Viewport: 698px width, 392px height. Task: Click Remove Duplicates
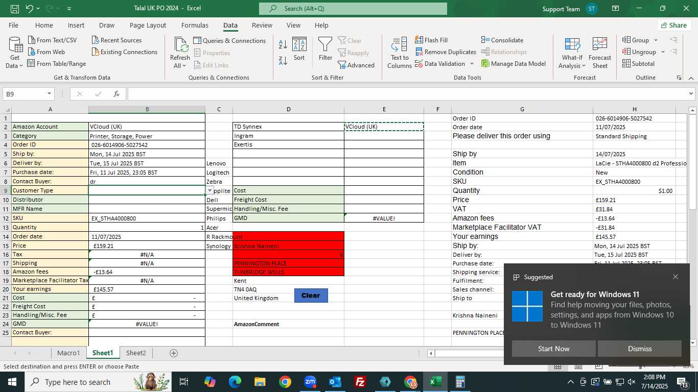pos(446,52)
